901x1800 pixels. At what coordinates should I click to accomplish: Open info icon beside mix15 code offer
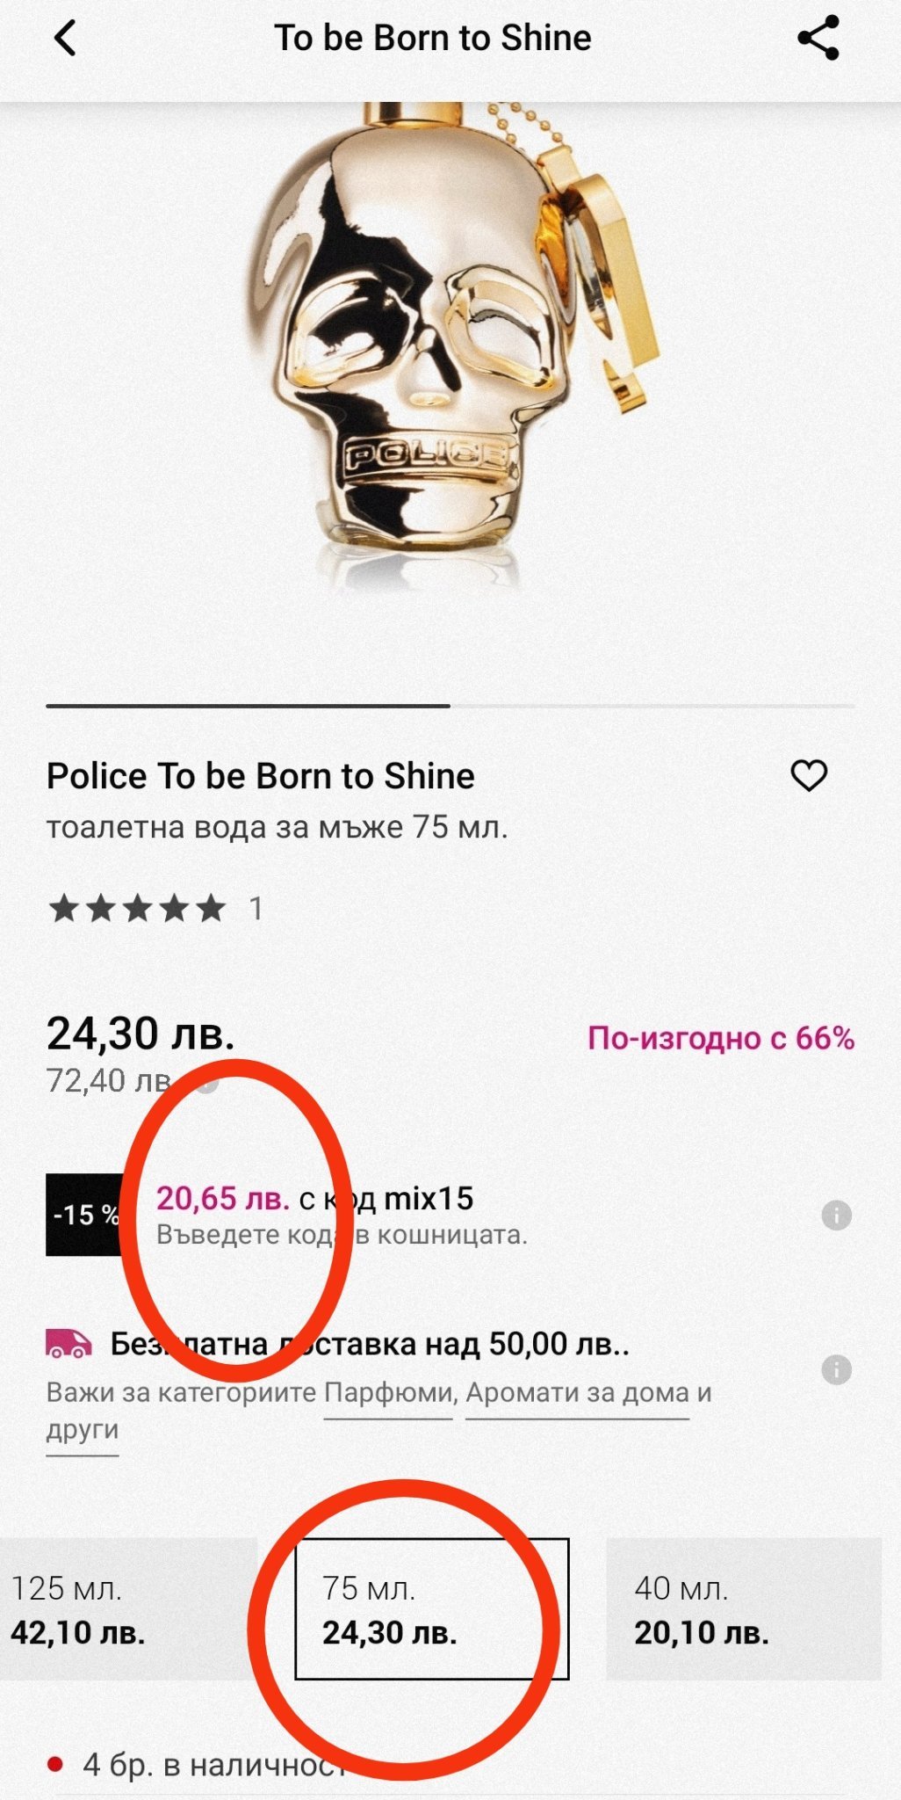[x=836, y=1216]
